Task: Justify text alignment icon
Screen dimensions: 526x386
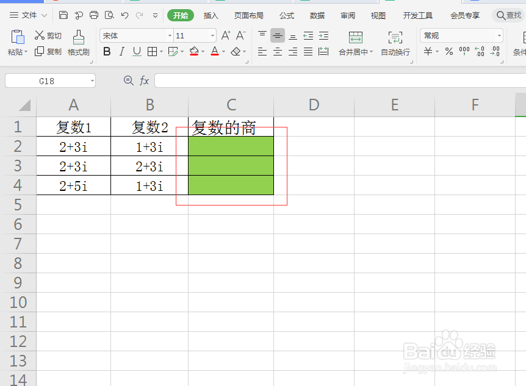Action: click(308, 52)
